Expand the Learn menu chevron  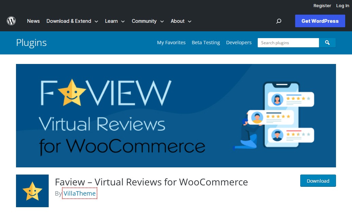pos(123,21)
